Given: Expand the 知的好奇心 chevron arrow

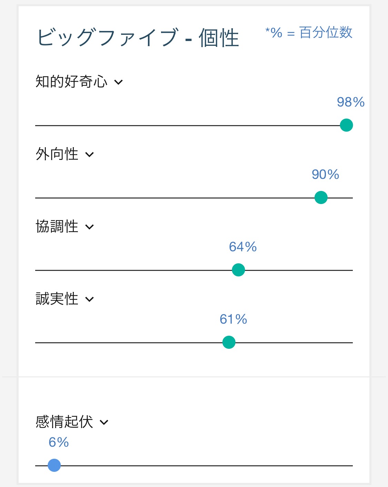Looking at the screenshot, I should pos(118,82).
